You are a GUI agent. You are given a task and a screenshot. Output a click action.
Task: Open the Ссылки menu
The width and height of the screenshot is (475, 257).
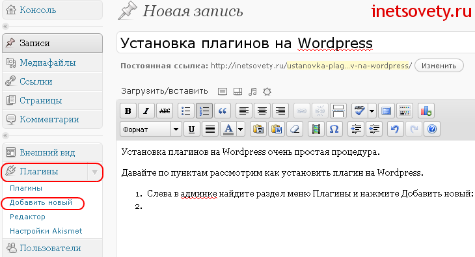point(52,81)
